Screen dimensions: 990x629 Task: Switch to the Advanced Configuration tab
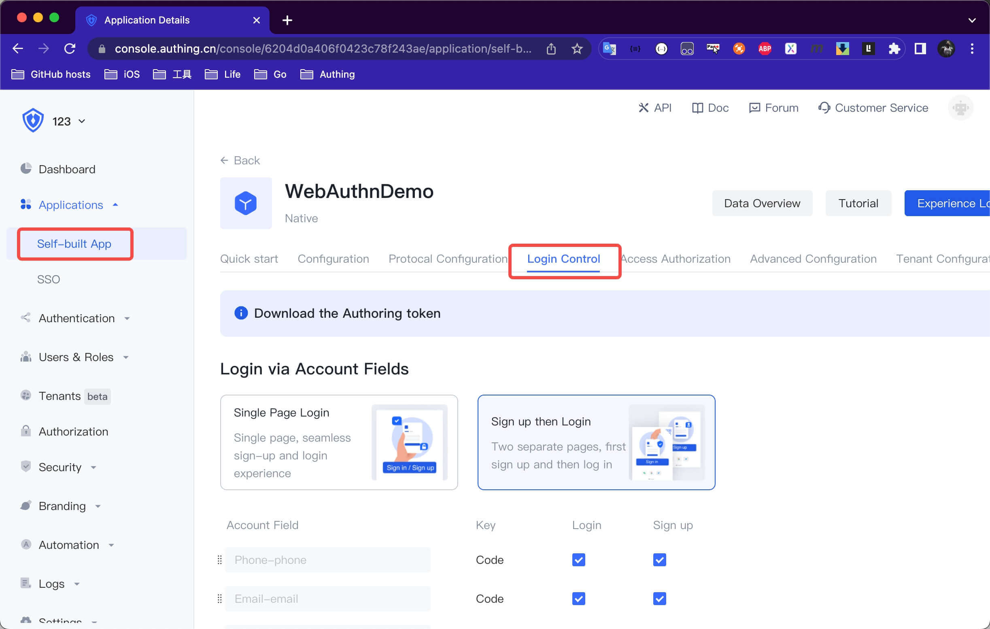813,259
